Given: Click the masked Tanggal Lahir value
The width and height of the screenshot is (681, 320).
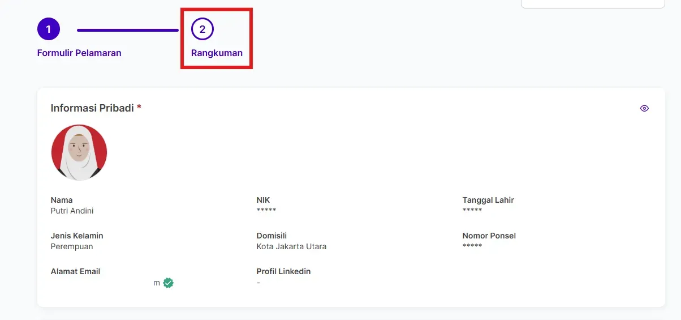Looking at the screenshot, I should [472, 211].
